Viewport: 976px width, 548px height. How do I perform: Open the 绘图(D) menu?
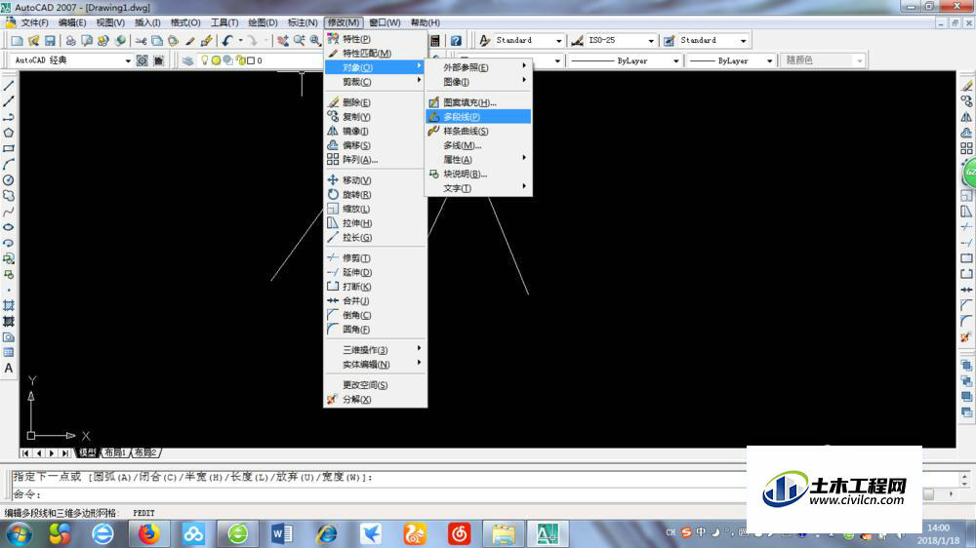tap(263, 22)
